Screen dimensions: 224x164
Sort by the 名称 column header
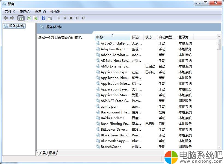tap(113, 37)
